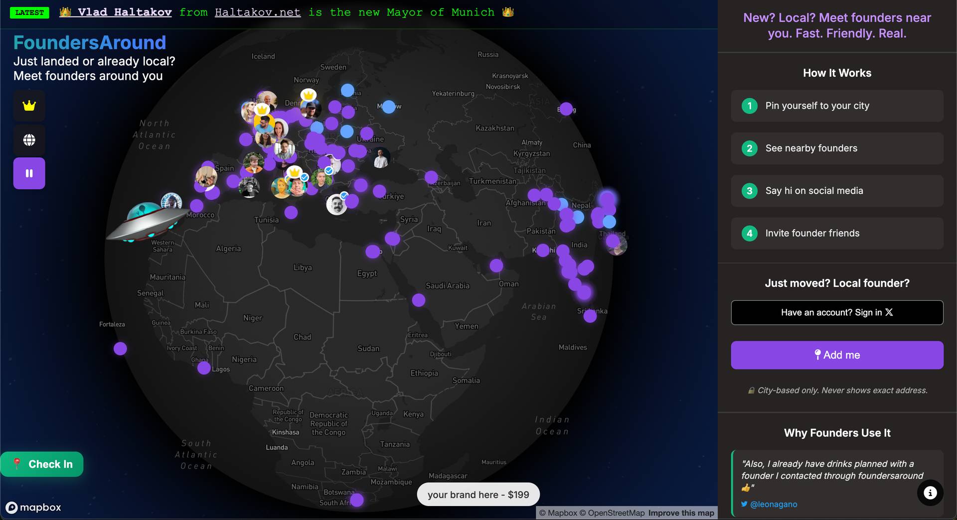
Task: Open the @leonagano testimonial handle
Action: coord(774,504)
